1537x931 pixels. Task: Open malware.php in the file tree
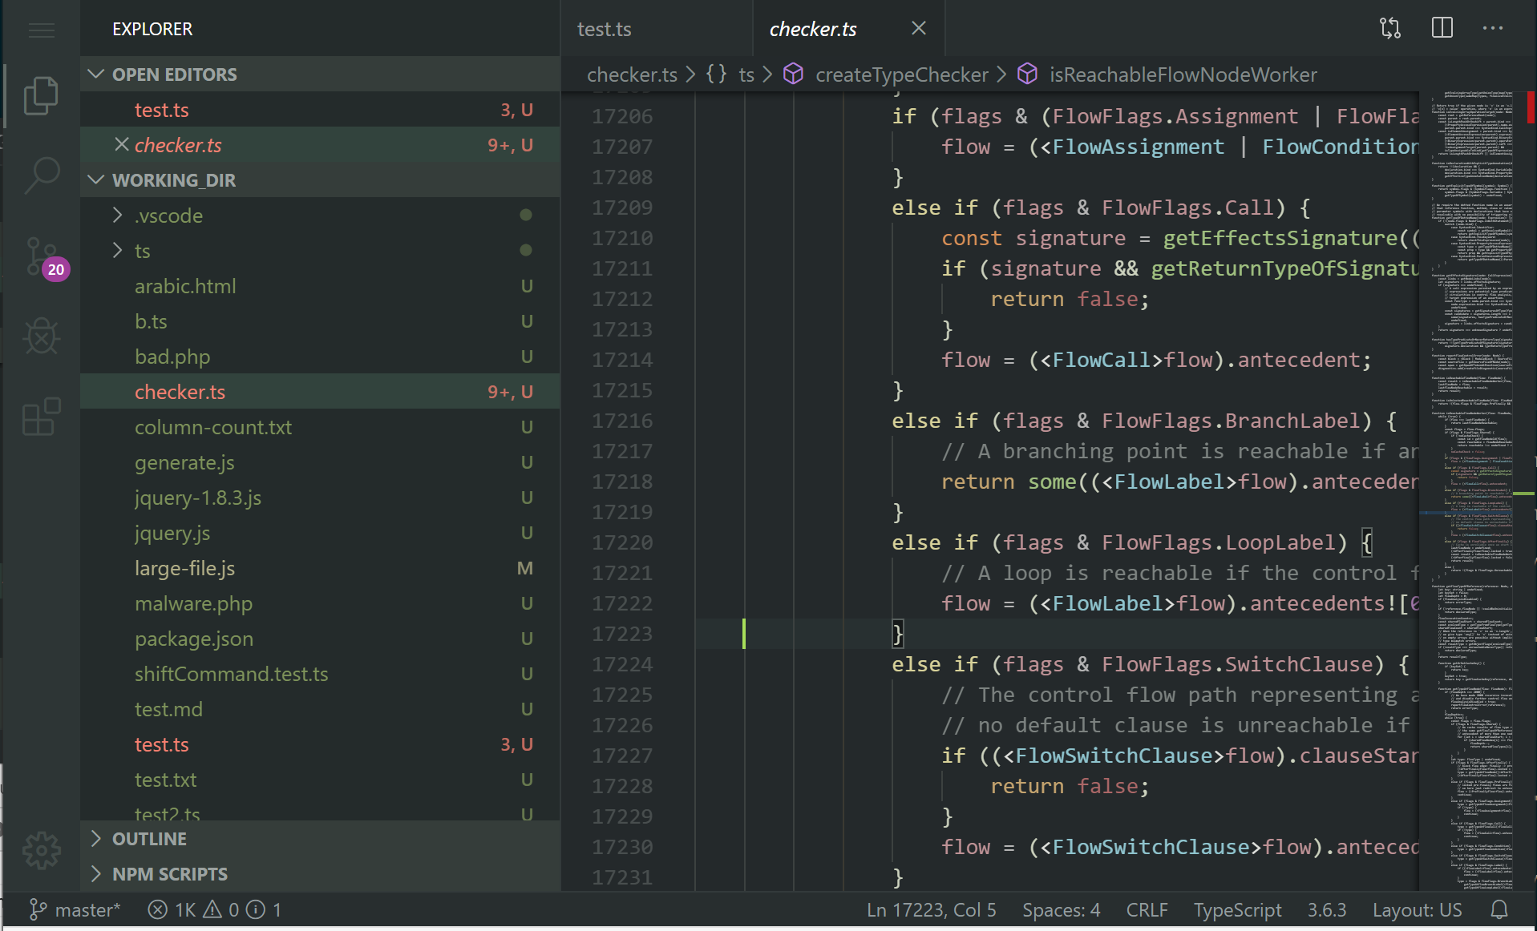tap(320, 603)
